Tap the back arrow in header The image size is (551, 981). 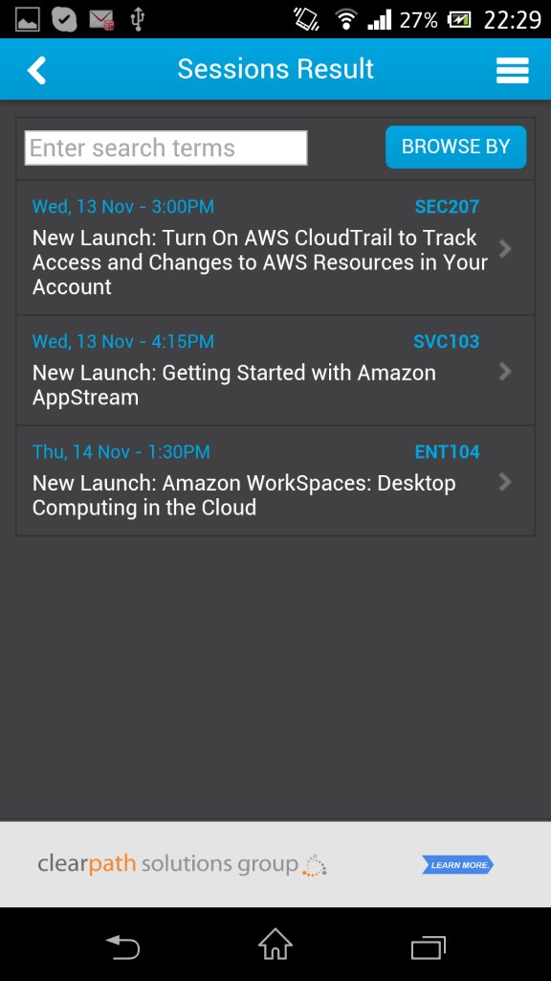tap(37, 69)
